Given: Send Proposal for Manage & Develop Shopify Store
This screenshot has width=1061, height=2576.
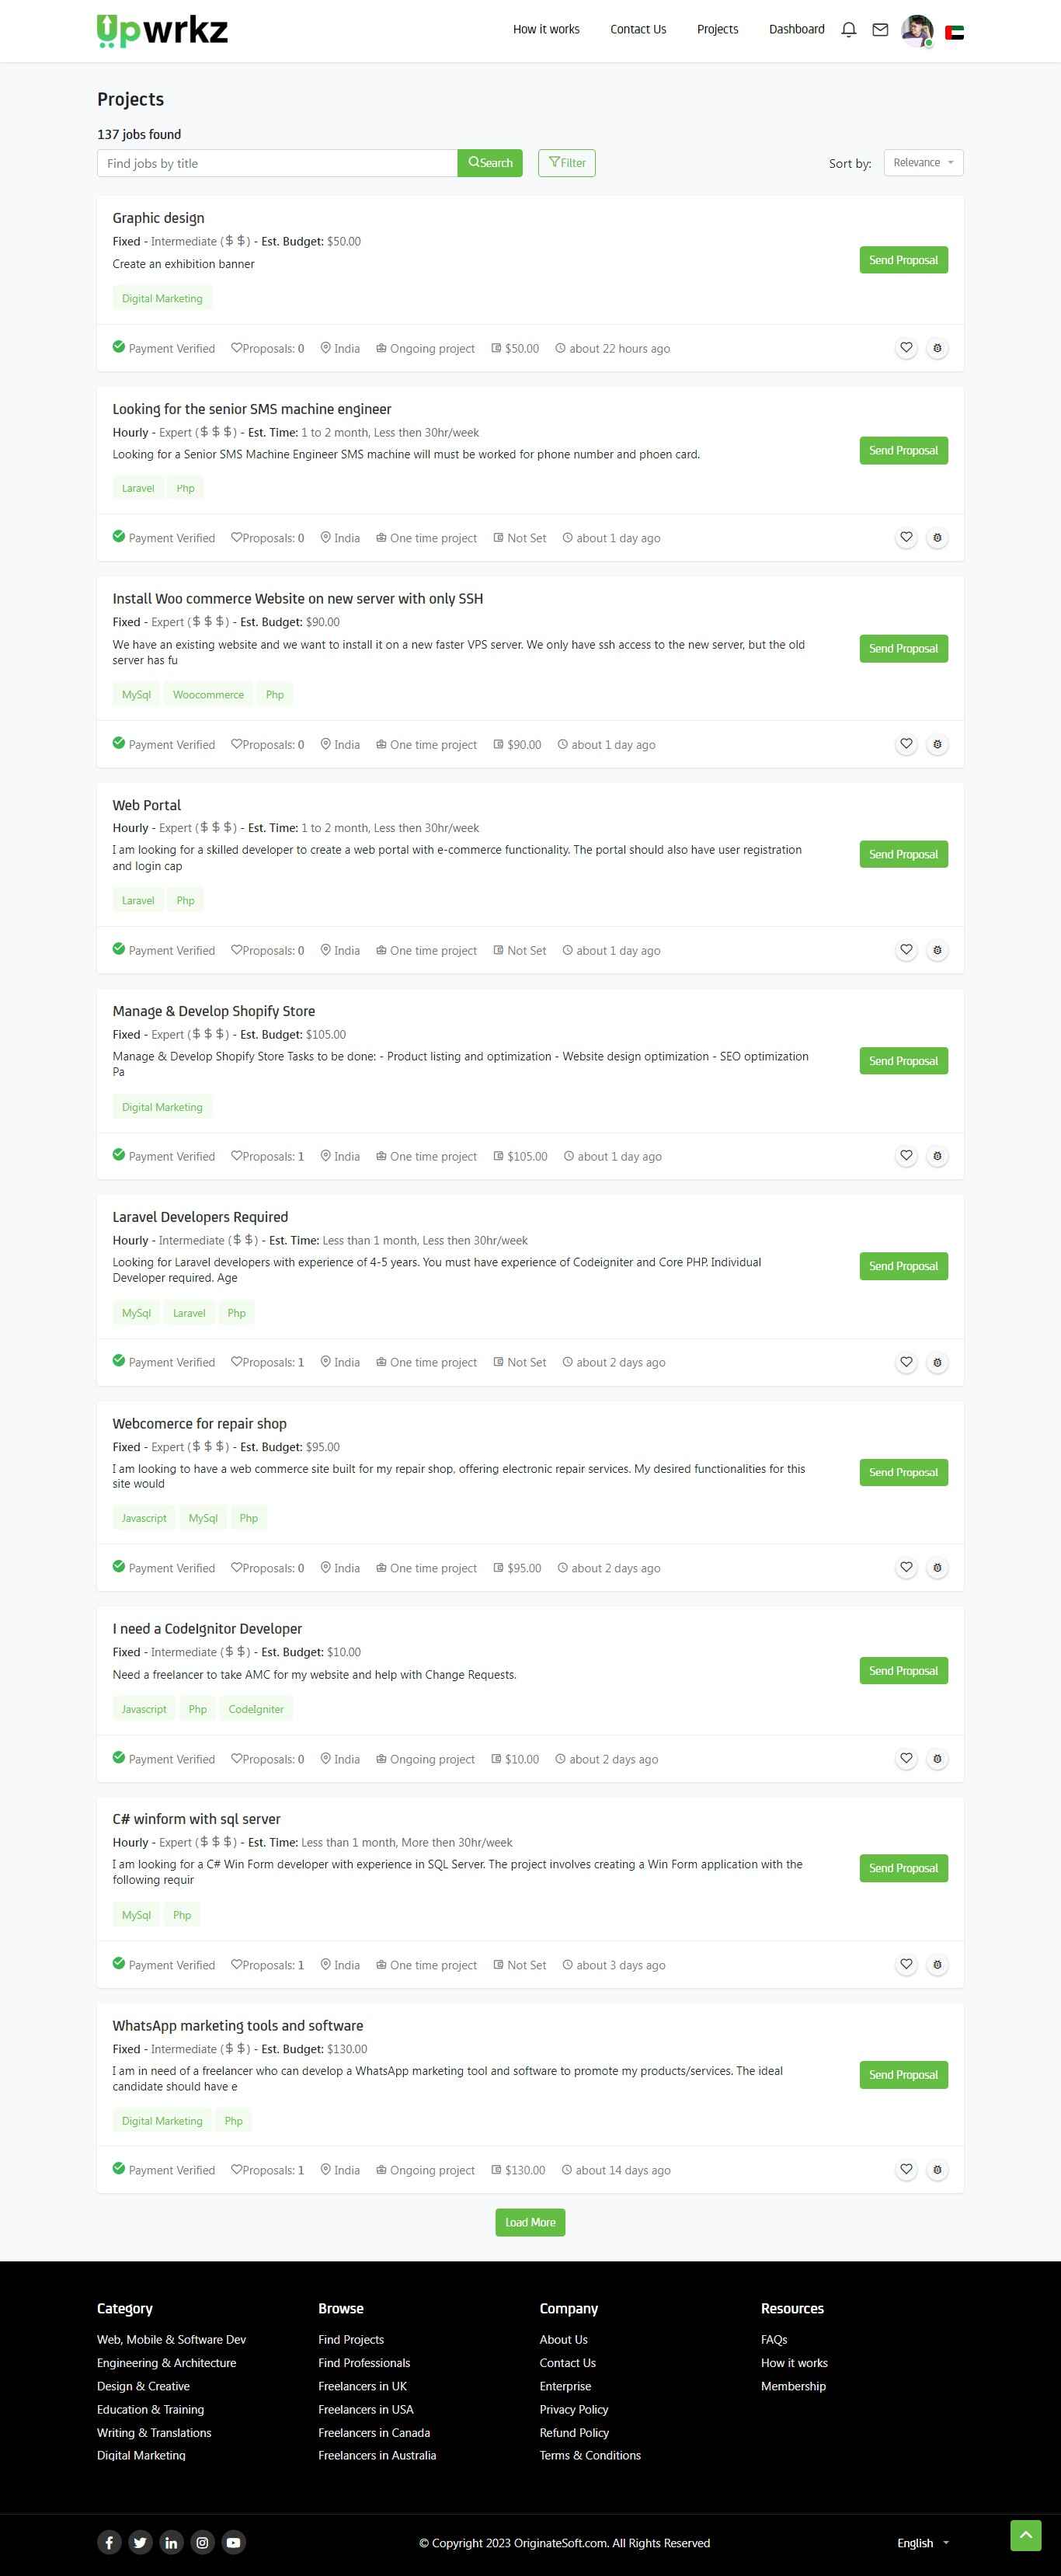Looking at the screenshot, I should pos(903,1061).
